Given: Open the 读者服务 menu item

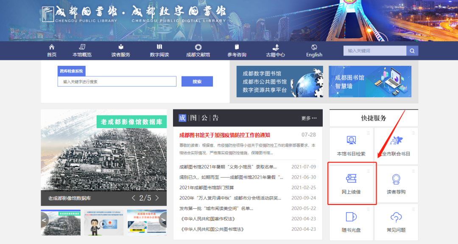Looking at the screenshot, I should tap(120, 55).
